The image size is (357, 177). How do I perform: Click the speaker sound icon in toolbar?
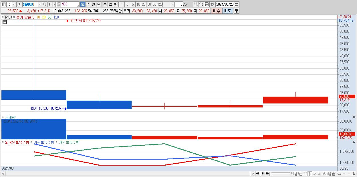[50, 4]
